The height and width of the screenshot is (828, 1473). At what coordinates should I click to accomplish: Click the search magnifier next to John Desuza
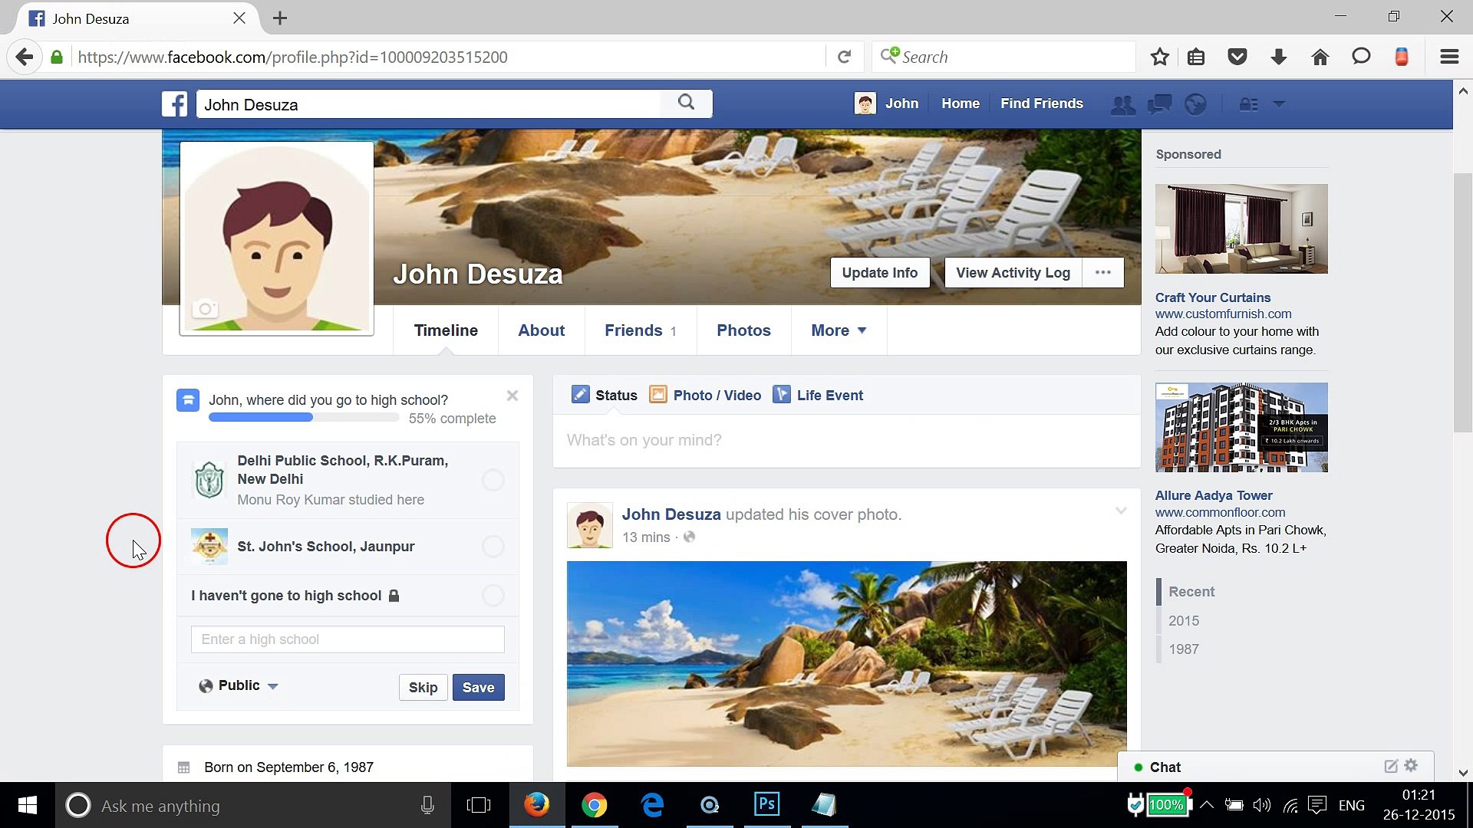tap(685, 103)
